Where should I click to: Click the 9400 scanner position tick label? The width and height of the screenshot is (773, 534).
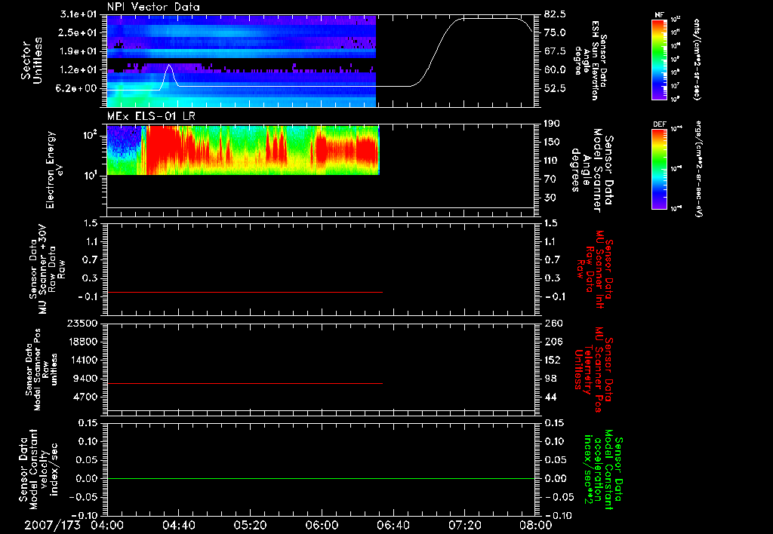pos(88,379)
